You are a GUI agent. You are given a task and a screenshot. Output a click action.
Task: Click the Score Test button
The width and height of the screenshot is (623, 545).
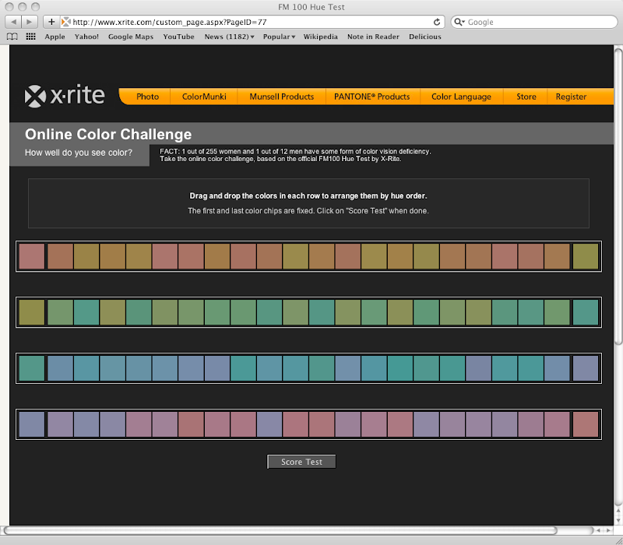(x=301, y=462)
